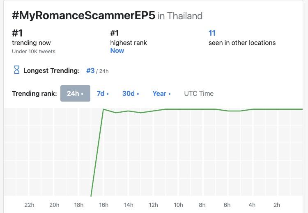This screenshot has width=308, height=213.
Task: Switch to the 30d trending rank view
Action: click(x=131, y=93)
